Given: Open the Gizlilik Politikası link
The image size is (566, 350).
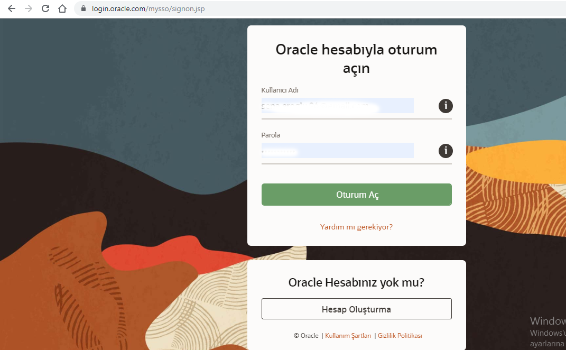Looking at the screenshot, I should point(399,335).
